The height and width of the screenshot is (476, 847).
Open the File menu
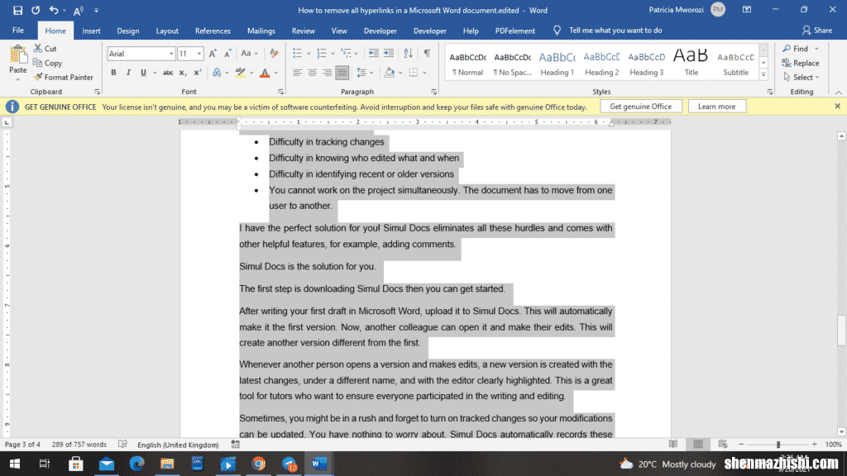coord(18,31)
